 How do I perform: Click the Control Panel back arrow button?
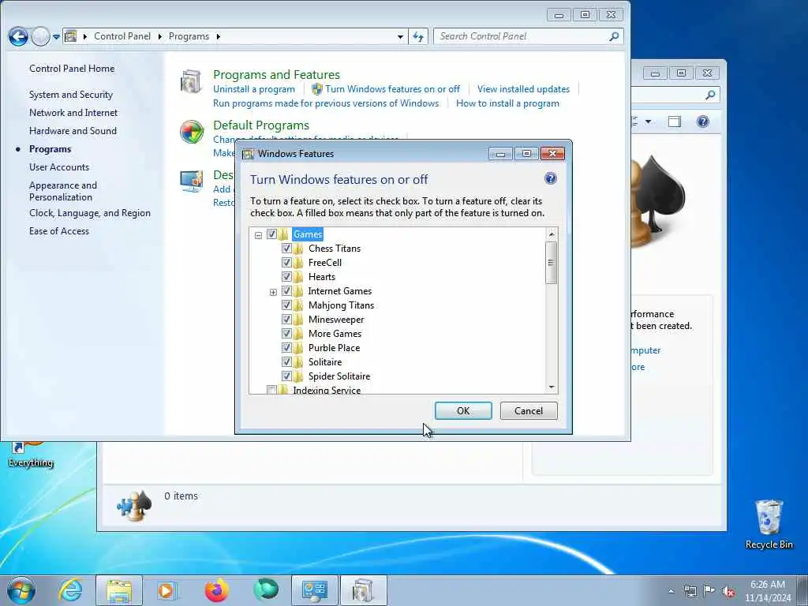19,36
